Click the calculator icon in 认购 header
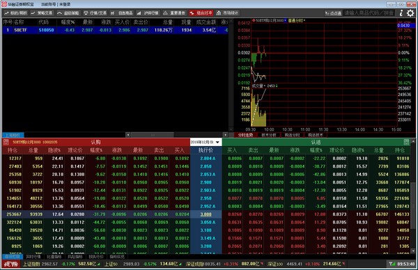 (x=6, y=142)
